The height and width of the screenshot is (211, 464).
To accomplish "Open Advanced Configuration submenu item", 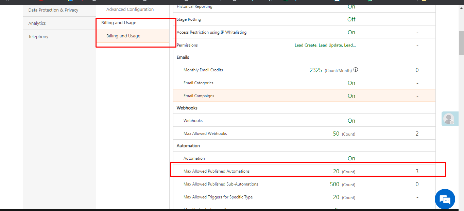I will tap(130, 10).
